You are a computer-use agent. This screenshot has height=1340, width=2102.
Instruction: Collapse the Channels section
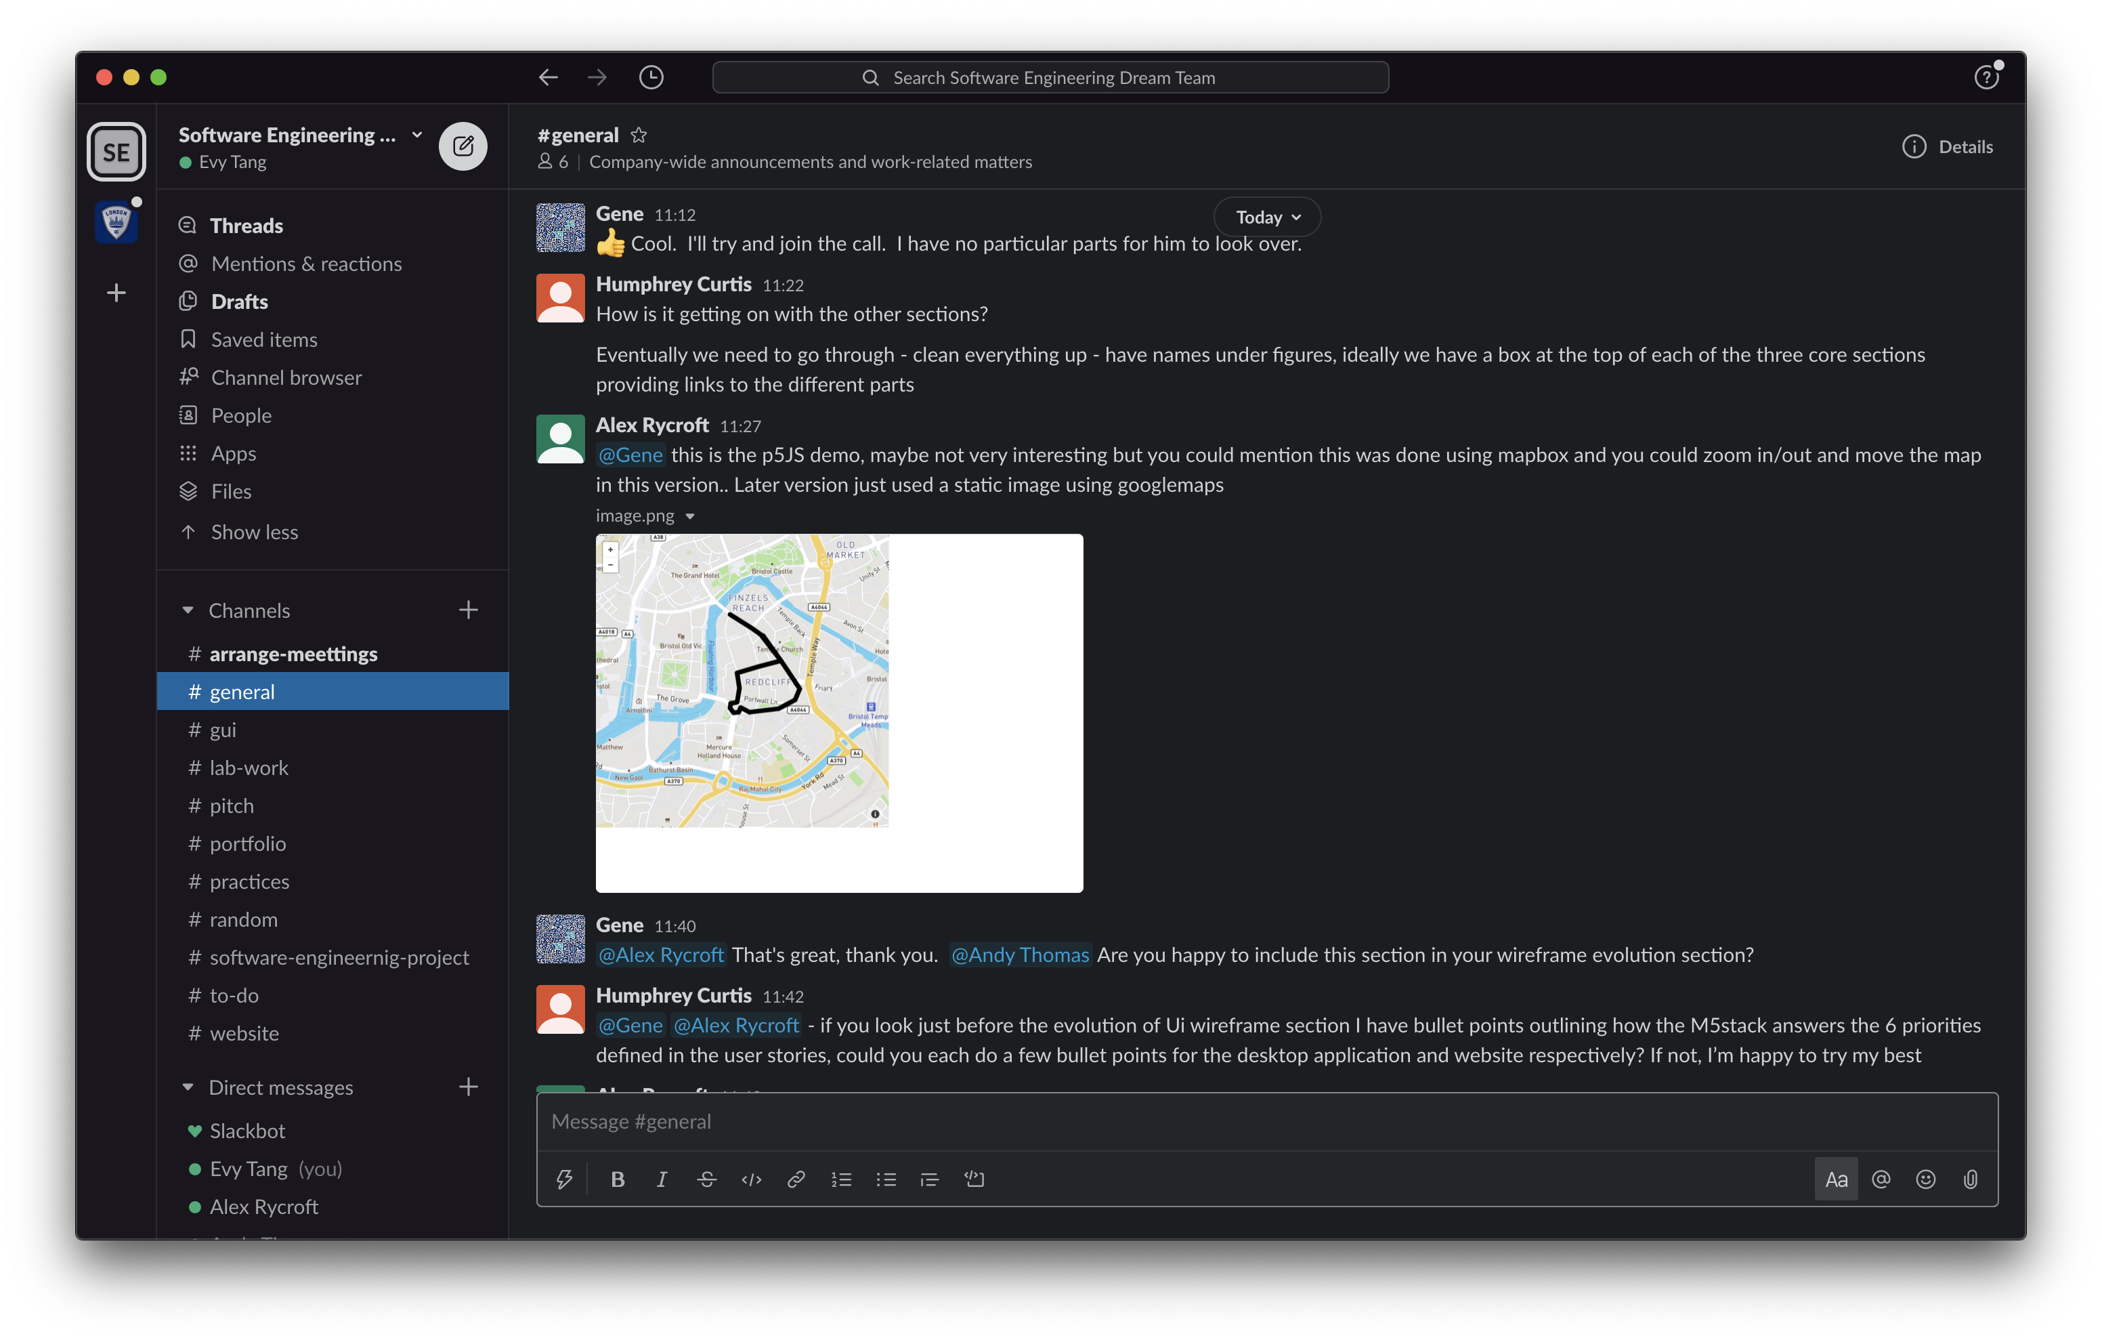(x=188, y=610)
